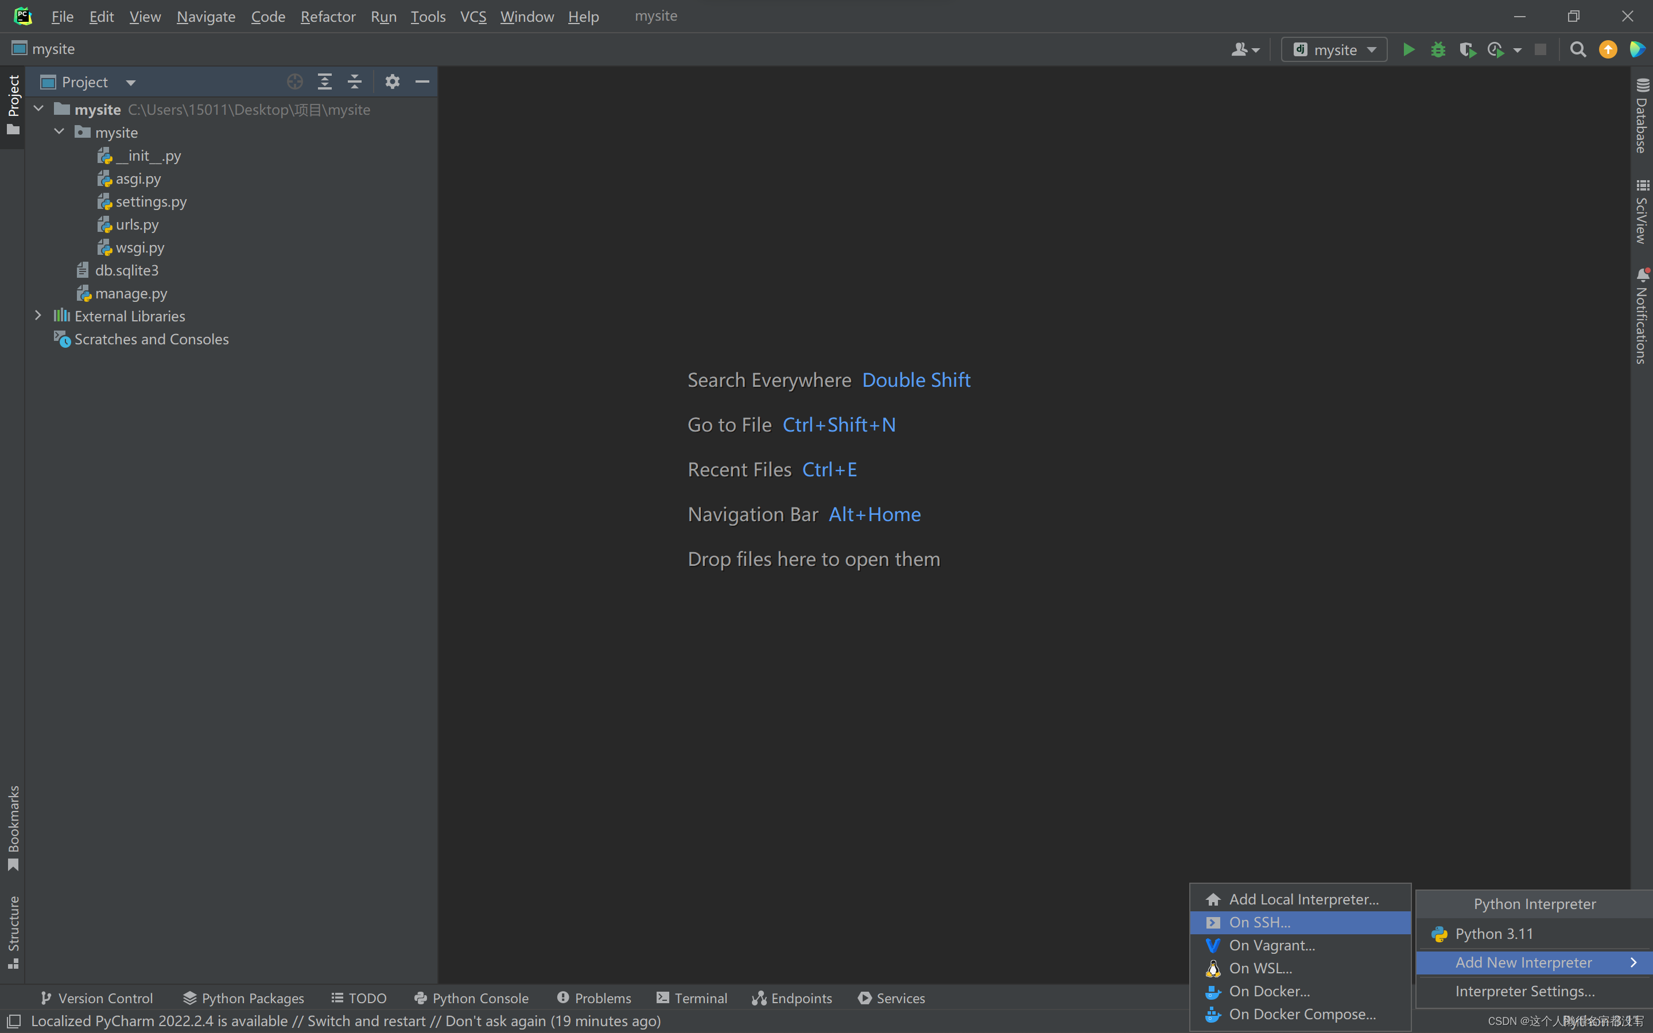This screenshot has height=1033, width=1653.
Task: Open the VCS menu
Action: point(473,17)
